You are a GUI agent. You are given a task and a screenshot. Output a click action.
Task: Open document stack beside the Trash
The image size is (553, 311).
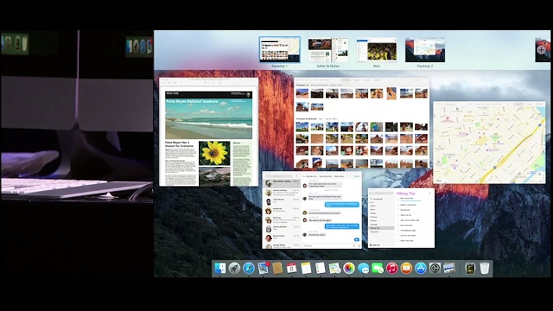[x=470, y=268]
